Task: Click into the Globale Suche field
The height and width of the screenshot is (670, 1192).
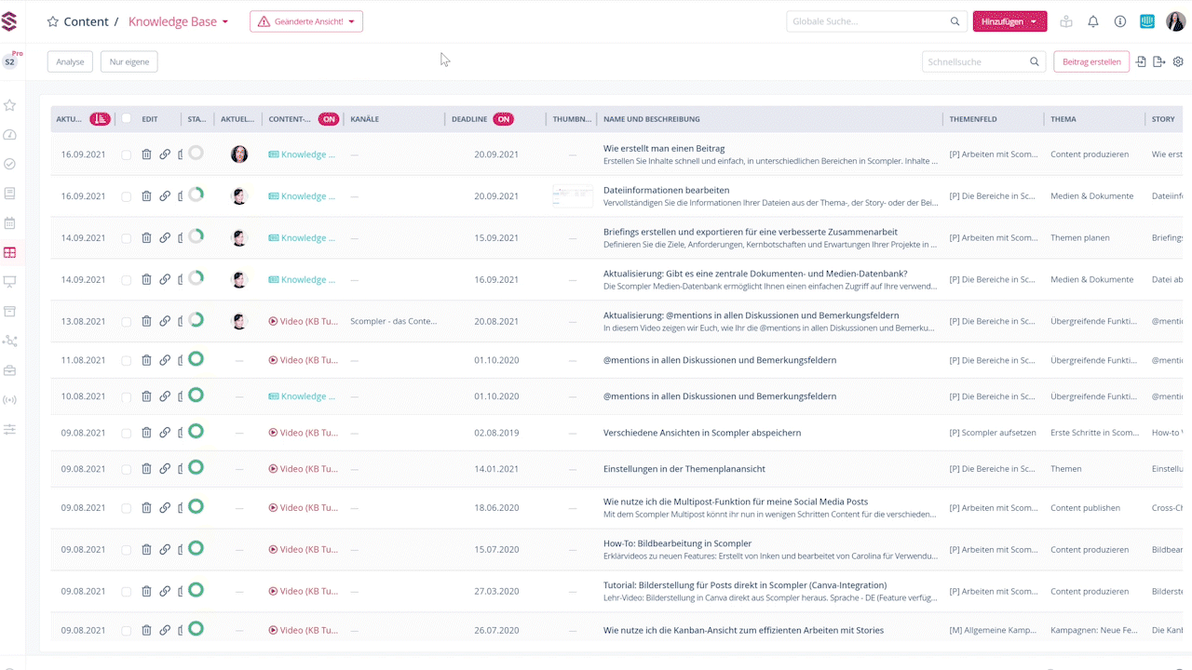Action: pos(868,21)
